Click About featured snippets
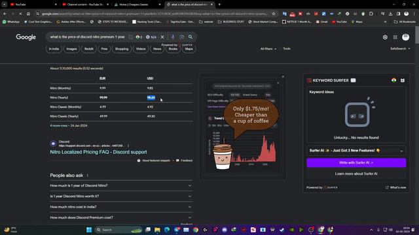Image resolution: width=419 pixels, height=235 pixels. (x=154, y=161)
